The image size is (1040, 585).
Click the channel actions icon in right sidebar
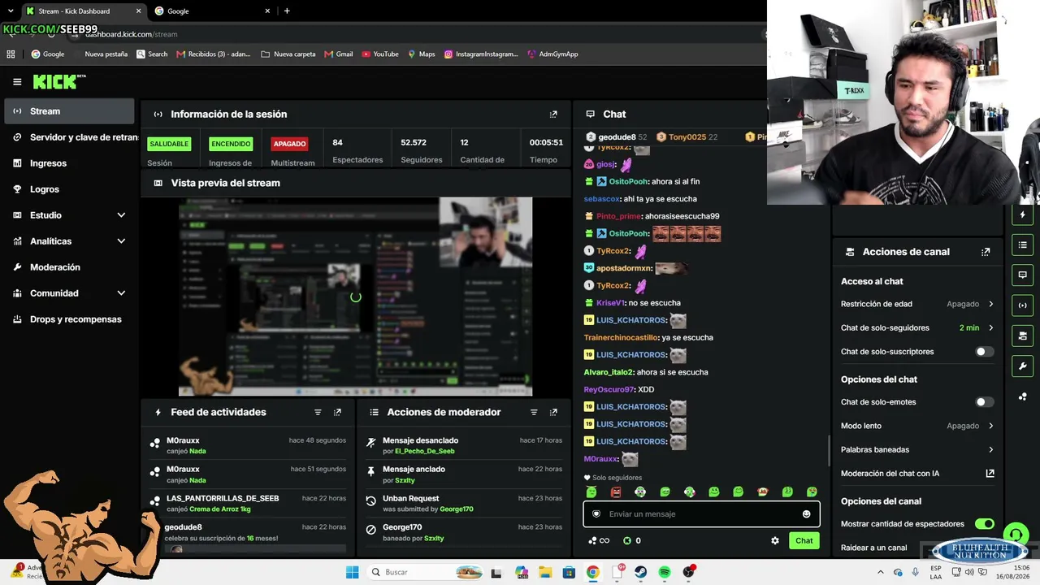click(1022, 336)
